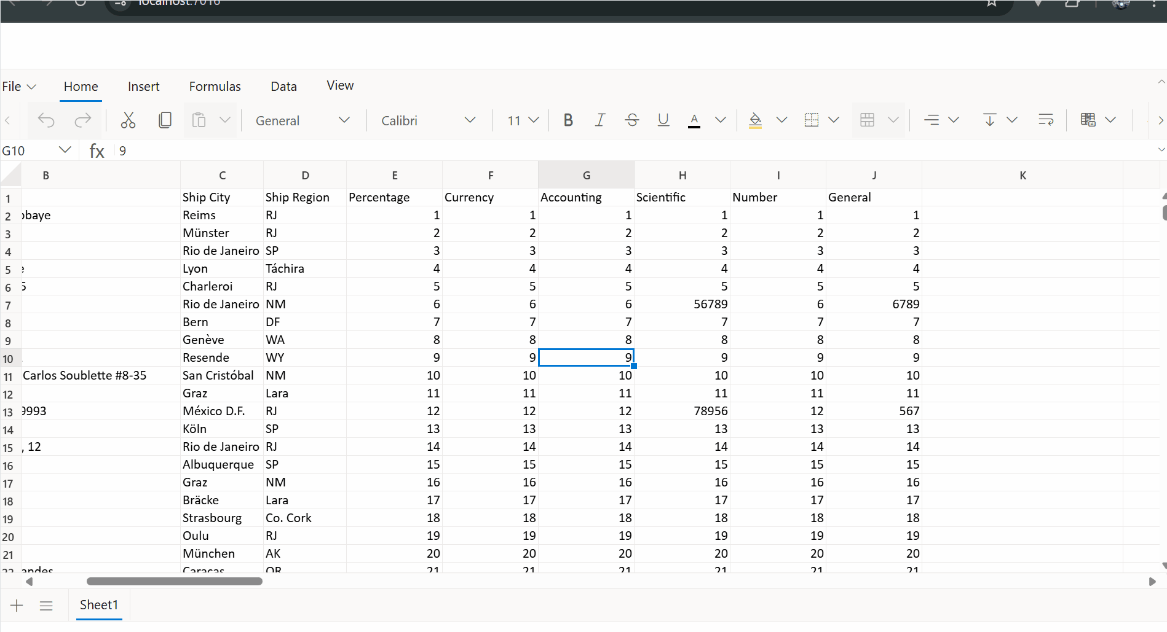Redo the last action
The height and width of the screenshot is (632, 1167).
click(83, 120)
